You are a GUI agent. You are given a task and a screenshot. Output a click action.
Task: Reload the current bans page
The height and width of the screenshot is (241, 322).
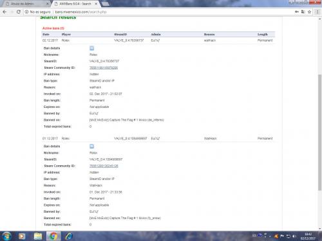pos(19,12)
